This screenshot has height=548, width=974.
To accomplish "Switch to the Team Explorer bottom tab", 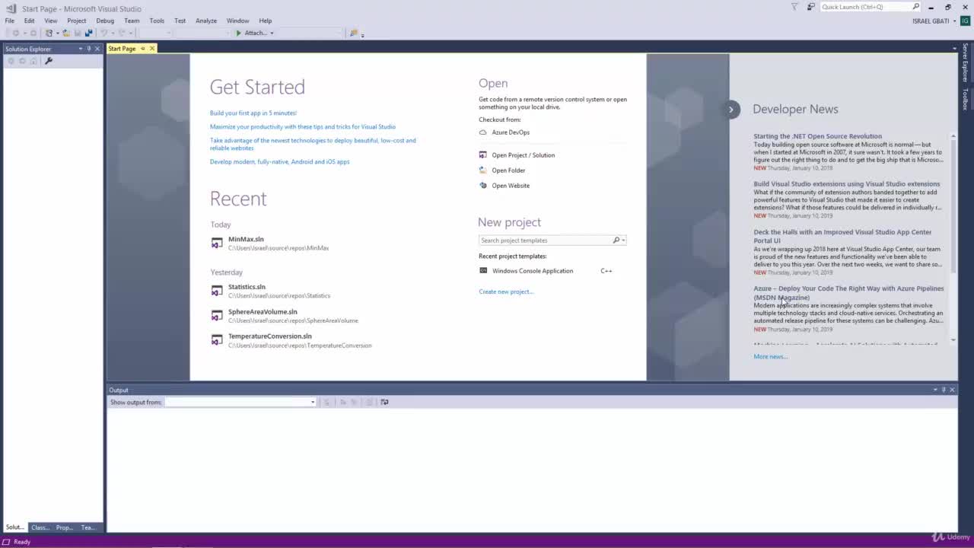I will 89,527.
